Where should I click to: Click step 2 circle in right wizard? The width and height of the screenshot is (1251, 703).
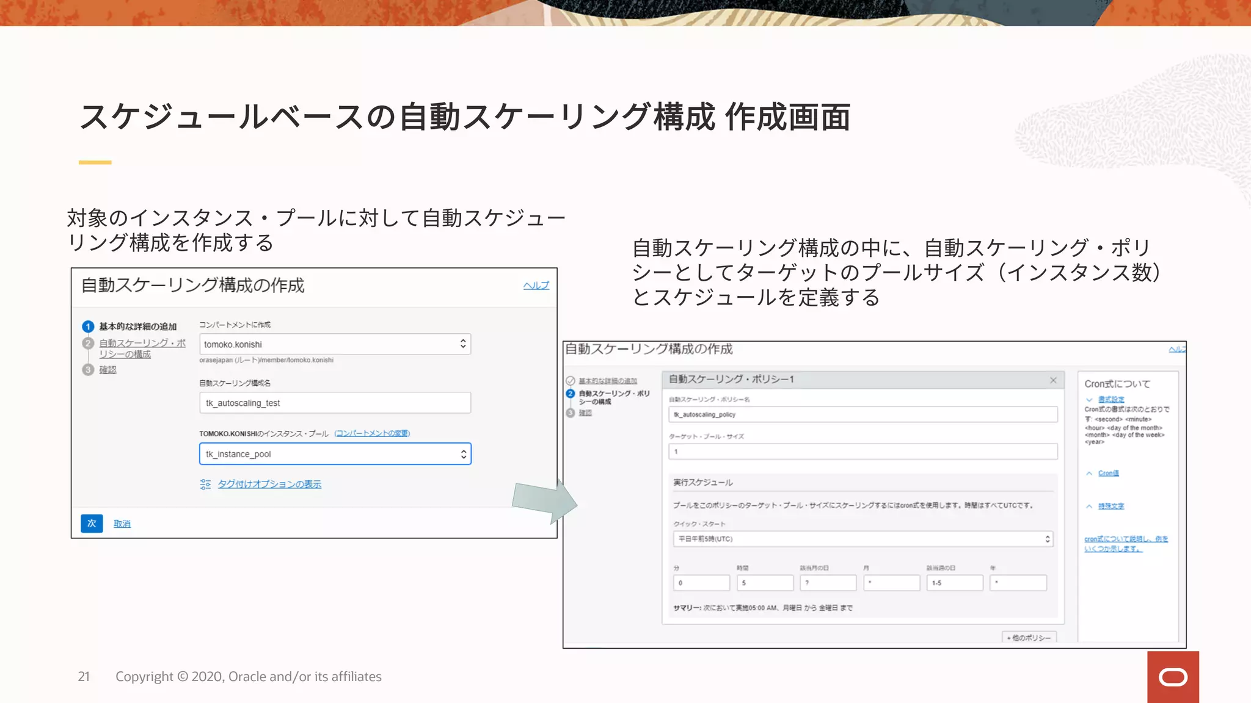point(570,394)
